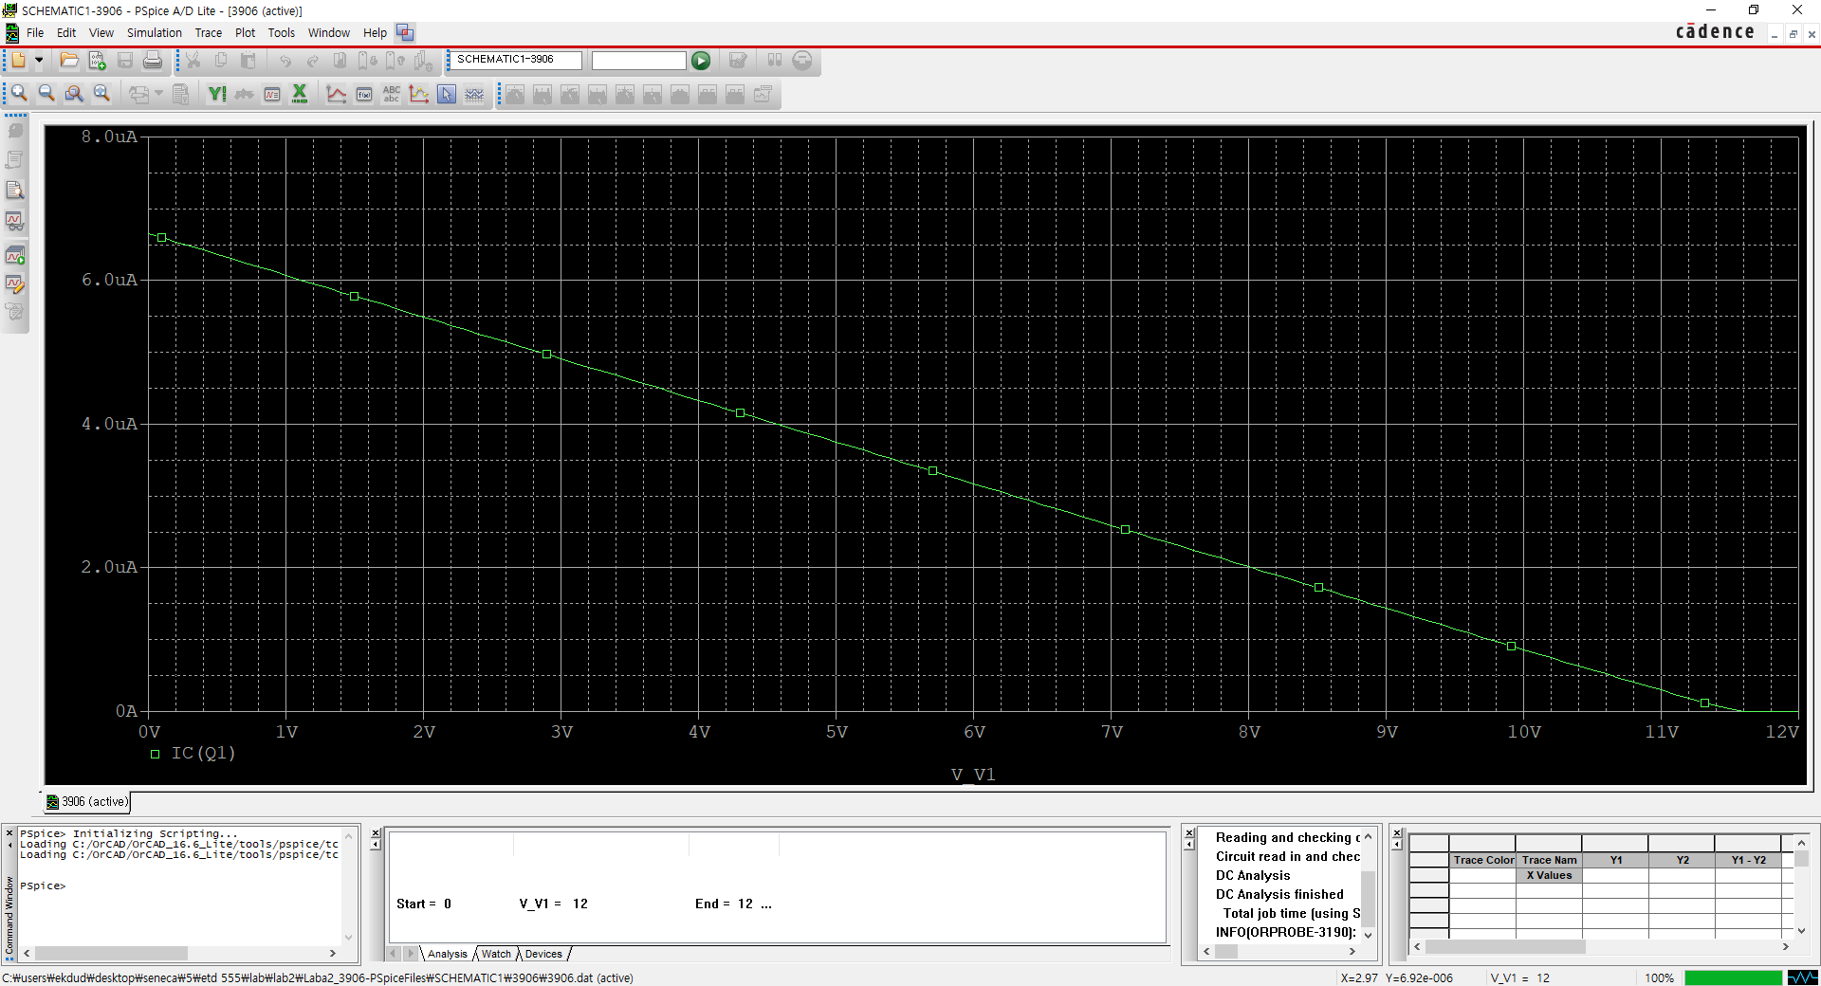Click the Evaluate Measurement f(x) icon
1821x986 pixels.
tap(364, 94)
